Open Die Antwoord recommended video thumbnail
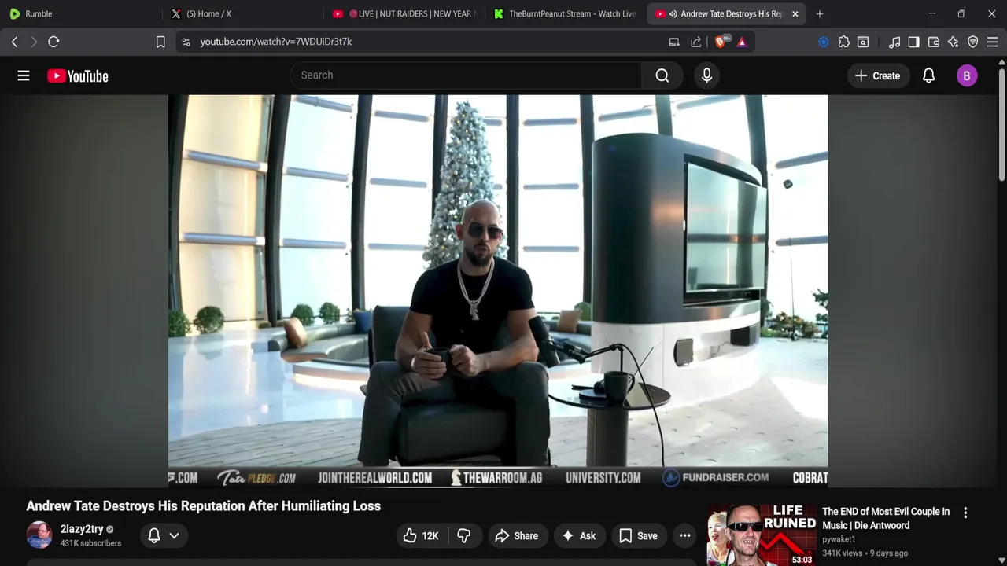 coord(762,535)
